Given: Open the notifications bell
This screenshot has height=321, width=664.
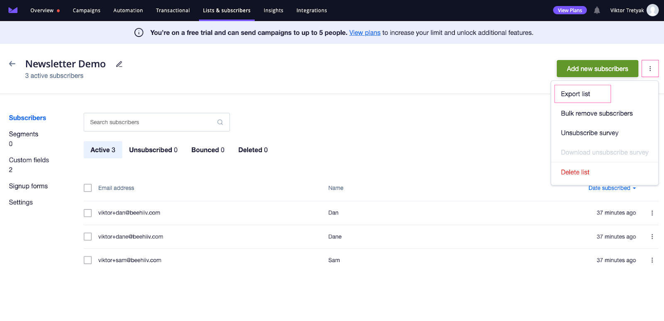Looking at the screenshot, I should 597,10.
